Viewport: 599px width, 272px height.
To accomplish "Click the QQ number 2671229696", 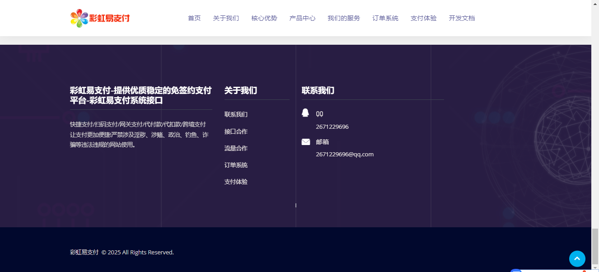I will pyautogui.click(x=332, y=127).
